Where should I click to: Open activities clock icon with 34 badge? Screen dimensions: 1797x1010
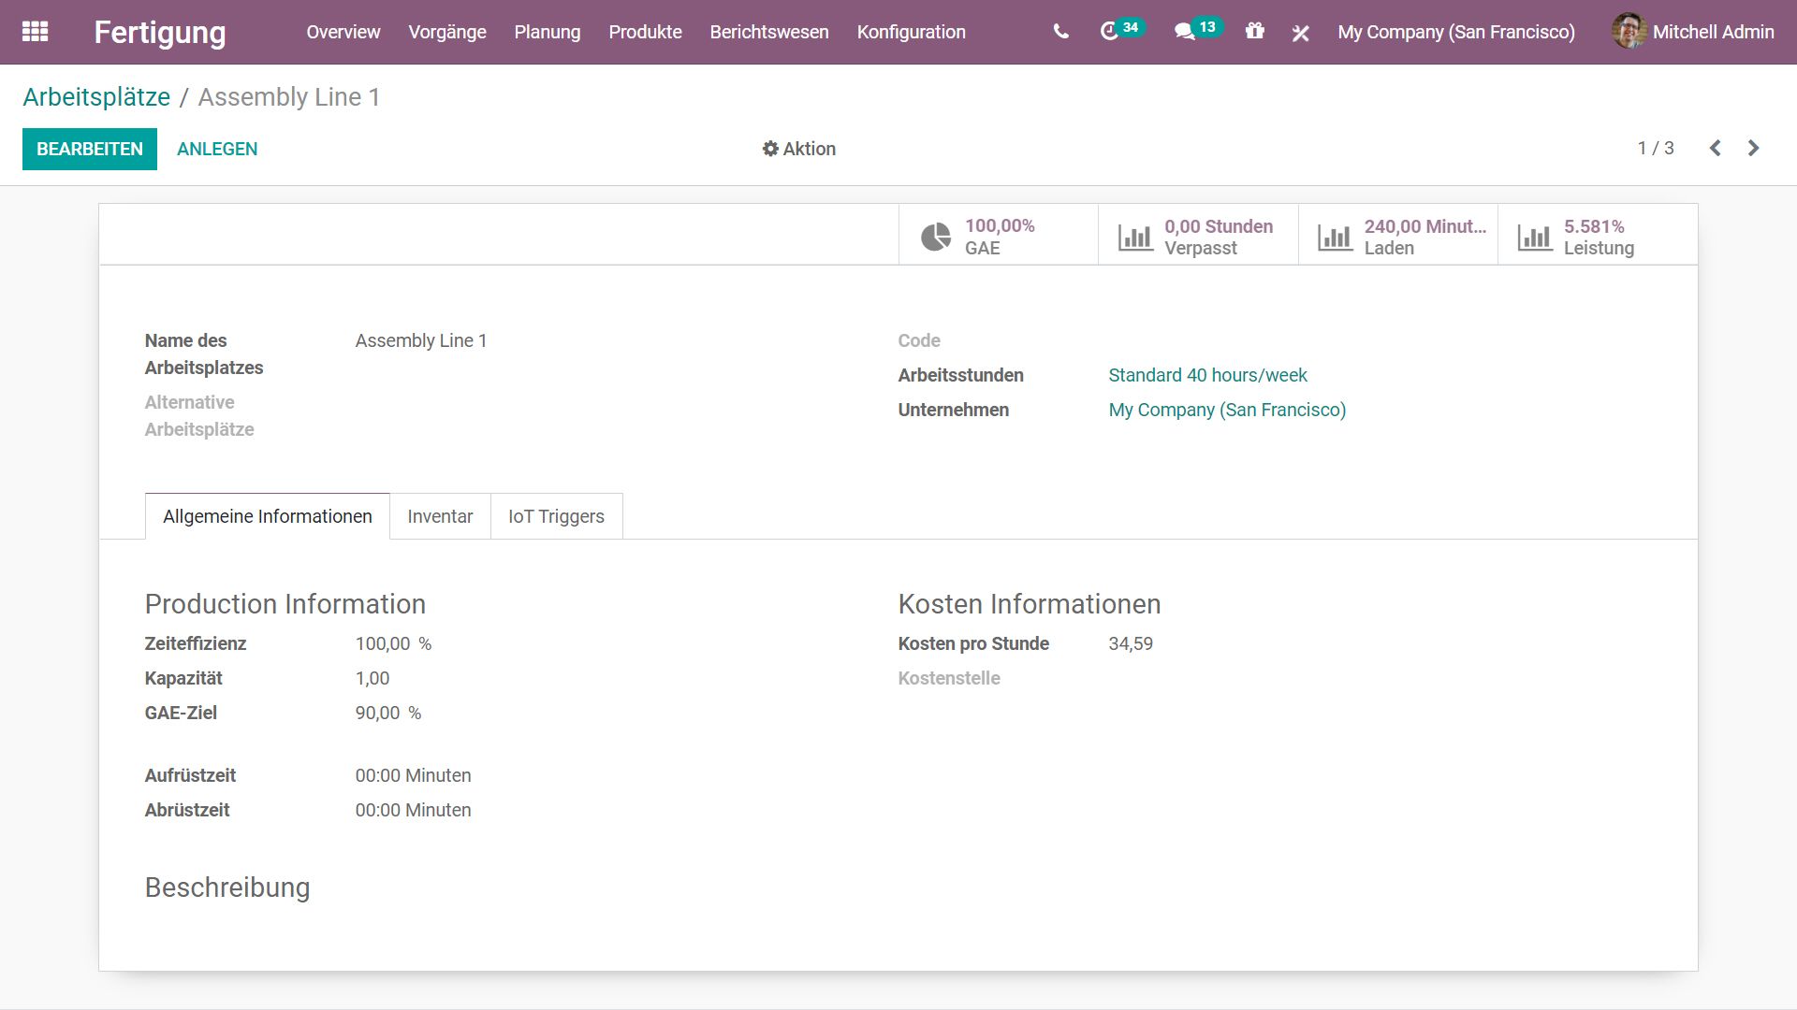click(1111, 32)
